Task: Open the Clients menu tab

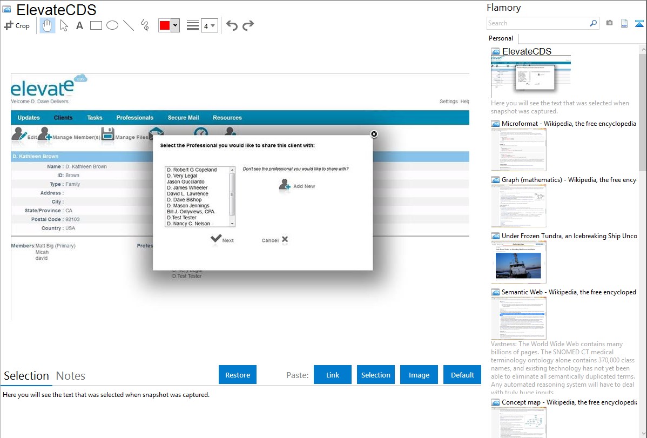Action: (63, 118)
